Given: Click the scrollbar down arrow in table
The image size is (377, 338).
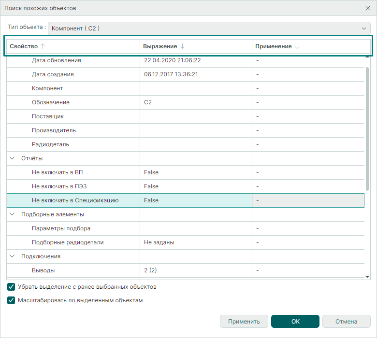Looking at the screenshot, I should [x=367, y=276].
